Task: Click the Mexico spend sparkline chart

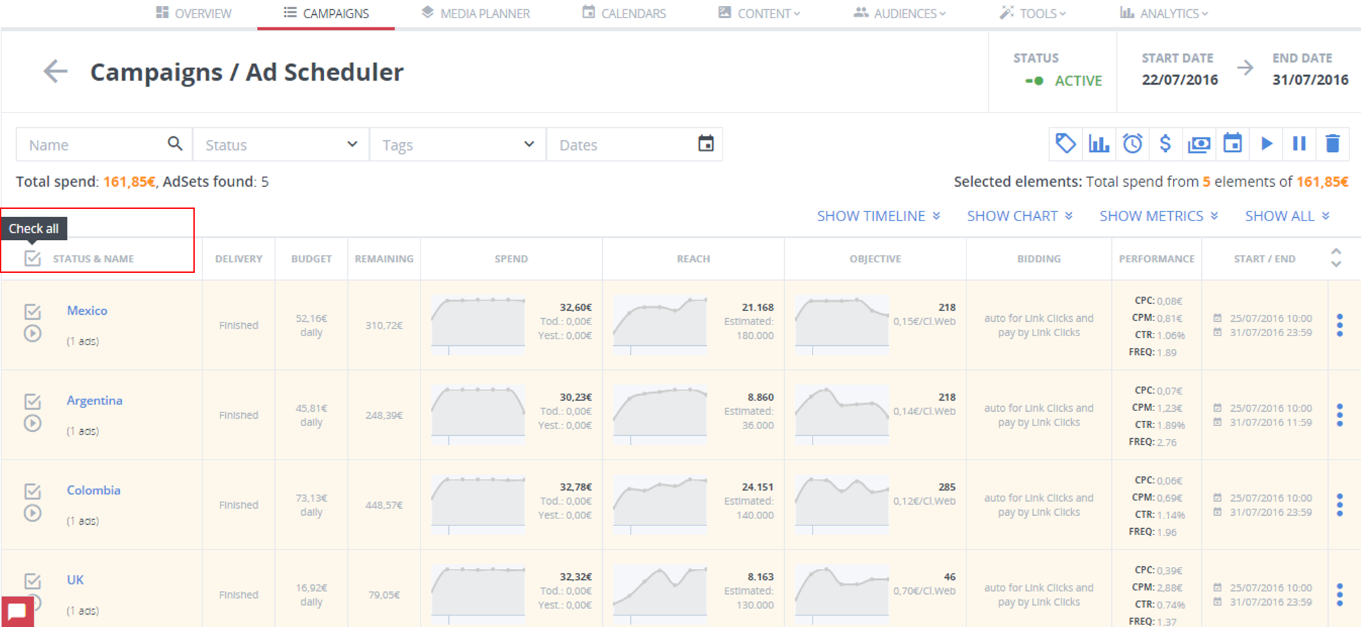Action: coord(478,324)
